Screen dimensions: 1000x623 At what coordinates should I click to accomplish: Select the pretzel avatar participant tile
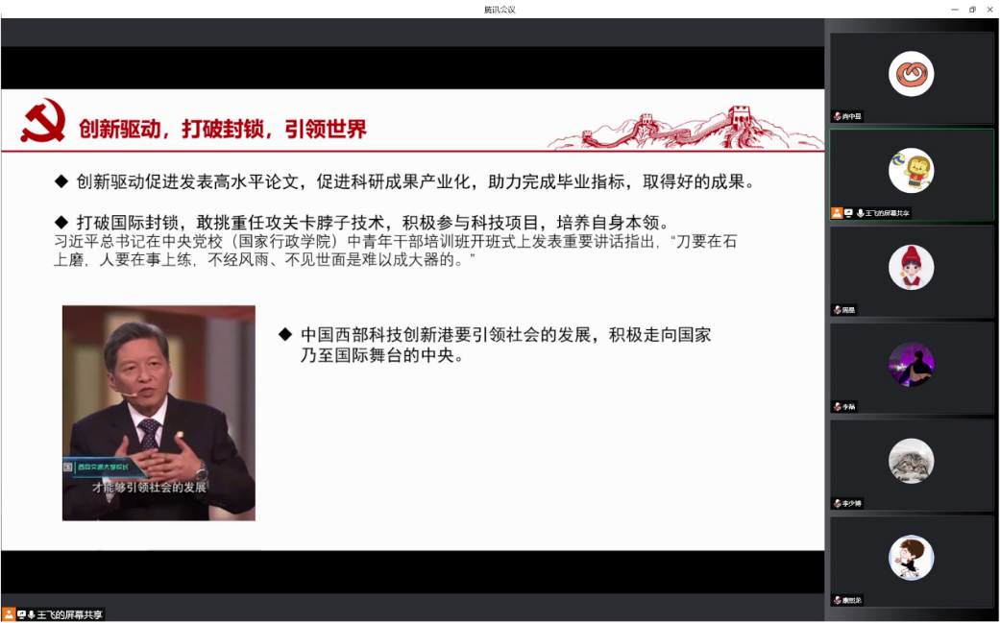click(x=911, y=74)
